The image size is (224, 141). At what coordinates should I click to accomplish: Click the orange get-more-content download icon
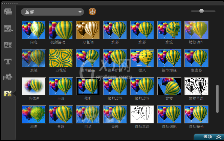(92, 12)
